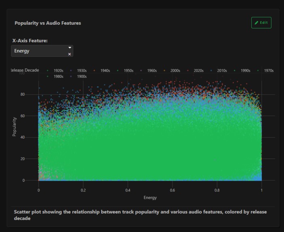
Task: Toggle the 1990s legend entry
Action: pyautogui.click(x=242, y=70)
